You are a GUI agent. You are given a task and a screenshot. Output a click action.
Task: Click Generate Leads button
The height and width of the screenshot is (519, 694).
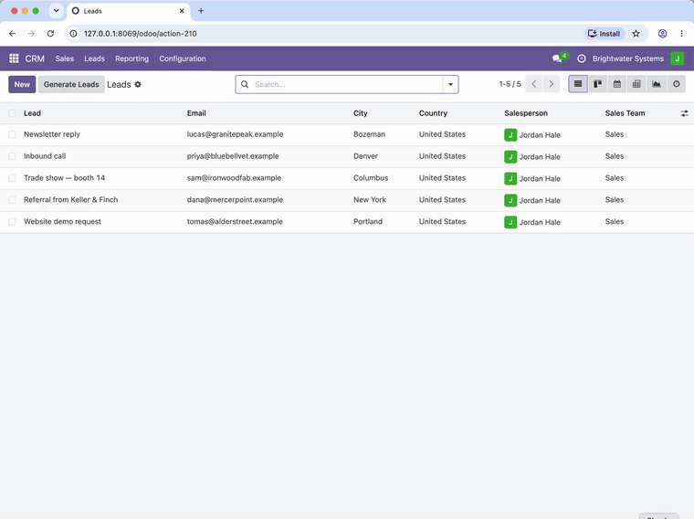tap(71, 84)
